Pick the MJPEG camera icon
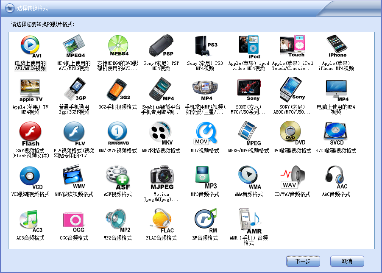The height and width of the screenshot is (273, 382). 162,177
